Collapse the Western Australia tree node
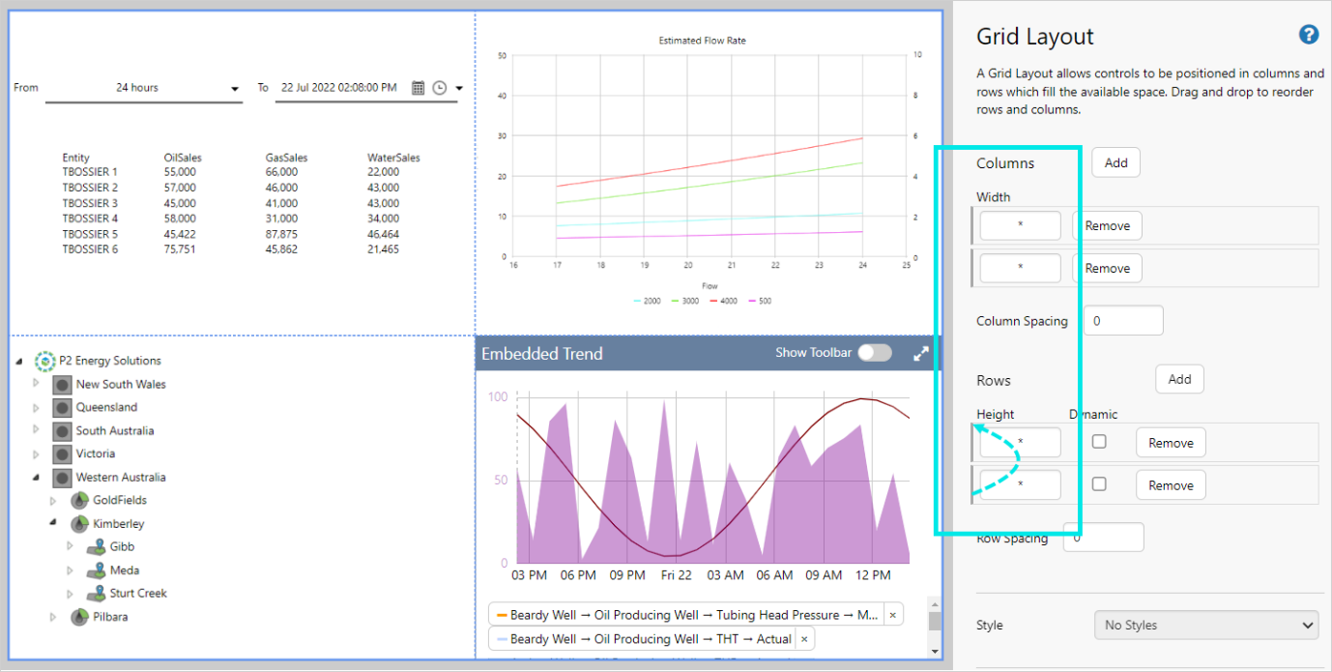 click(x=37, y=477)
